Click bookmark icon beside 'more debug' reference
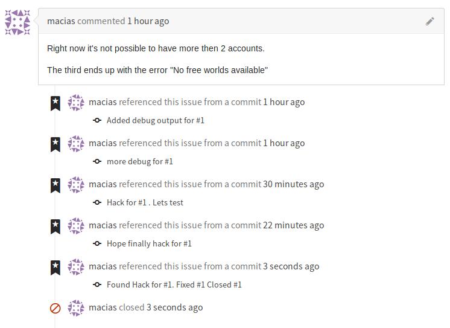Screen dimensions: 450x328 [55, 144]
